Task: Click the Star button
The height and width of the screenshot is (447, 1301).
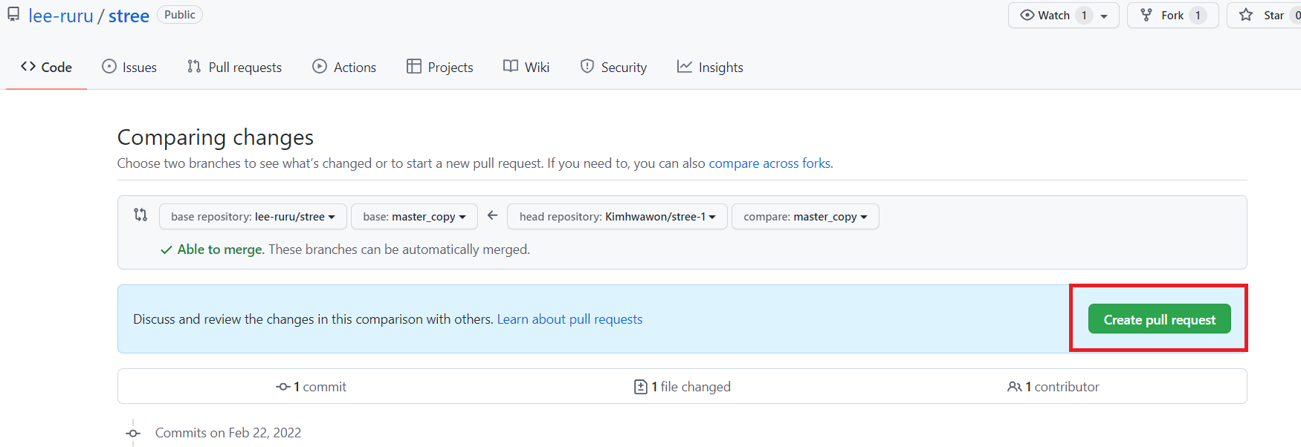Action: (1265, 16)
